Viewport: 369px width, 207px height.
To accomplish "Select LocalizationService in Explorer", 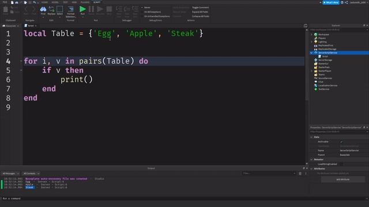I will pyautogui.click(x=328, y=86).
